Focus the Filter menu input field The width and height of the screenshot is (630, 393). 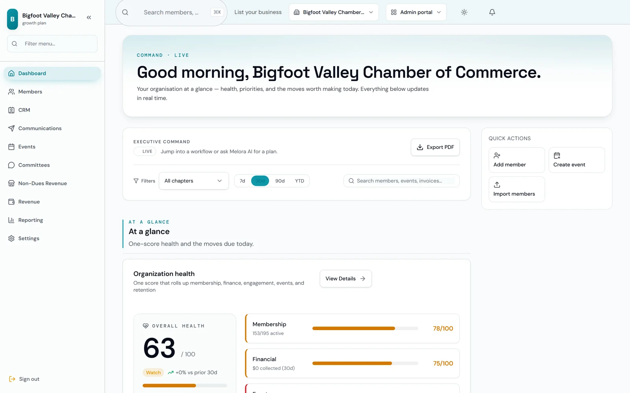point(52,44)
